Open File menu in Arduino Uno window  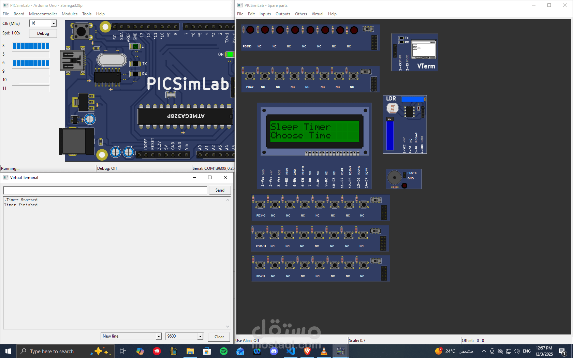(x=6, y=14)
